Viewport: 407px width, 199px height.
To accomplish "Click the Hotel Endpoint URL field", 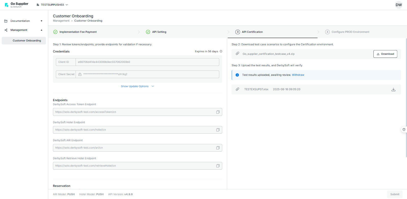I will click(137, 130).
